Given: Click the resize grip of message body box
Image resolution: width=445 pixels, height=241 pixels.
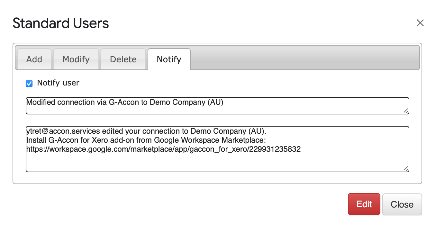Looking at the screenshot, I should pos(406,169).
